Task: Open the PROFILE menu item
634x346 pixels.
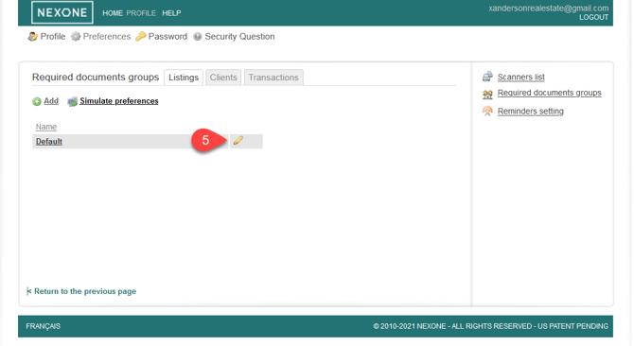Action: coord(141,13)
